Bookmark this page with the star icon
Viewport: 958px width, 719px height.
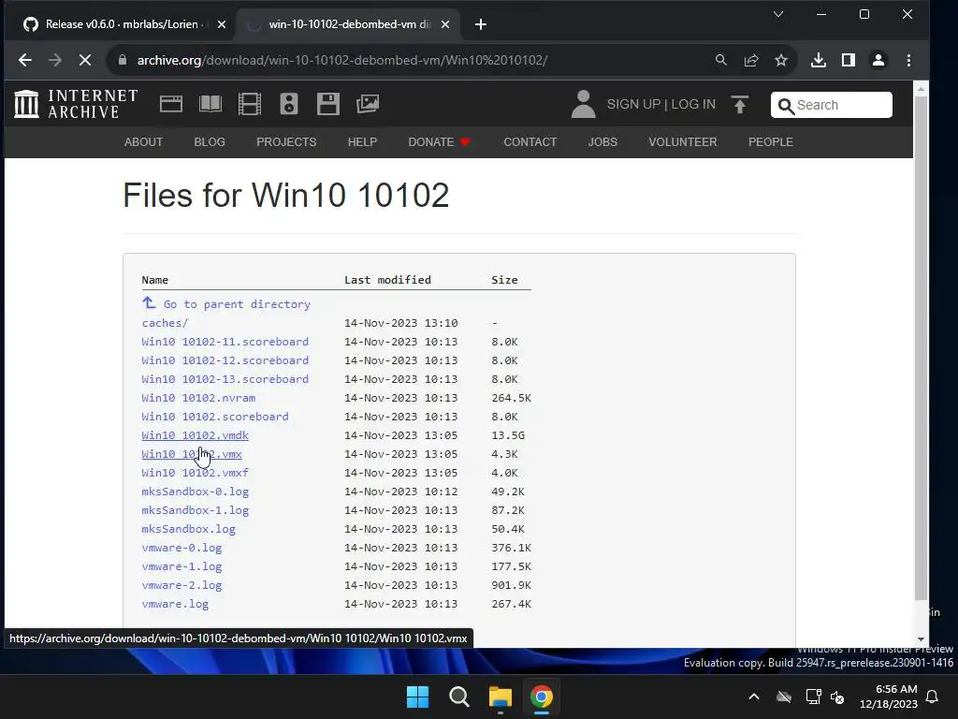781,60
